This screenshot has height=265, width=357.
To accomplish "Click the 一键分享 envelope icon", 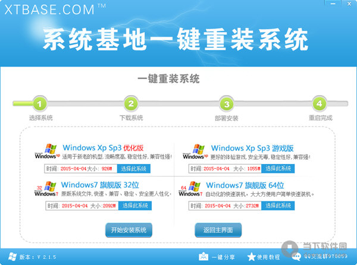I will [203, 257].
